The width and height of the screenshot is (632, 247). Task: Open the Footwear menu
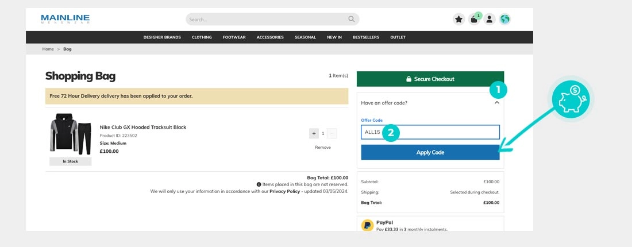pyautogui.click(x=234, y=37)
